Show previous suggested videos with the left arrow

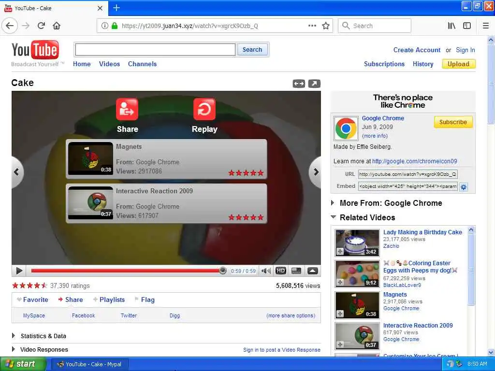pyautogui.click(x=17, y=172)
